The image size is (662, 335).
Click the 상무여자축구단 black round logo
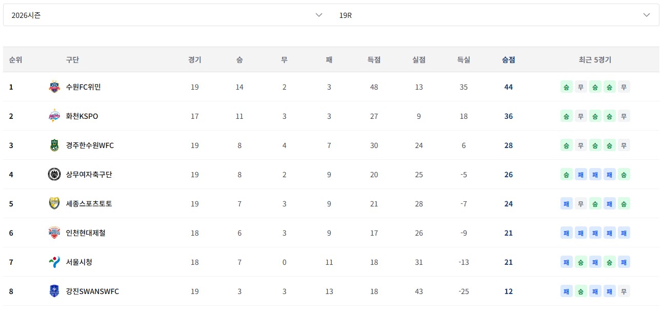click(x=54, y=175)
